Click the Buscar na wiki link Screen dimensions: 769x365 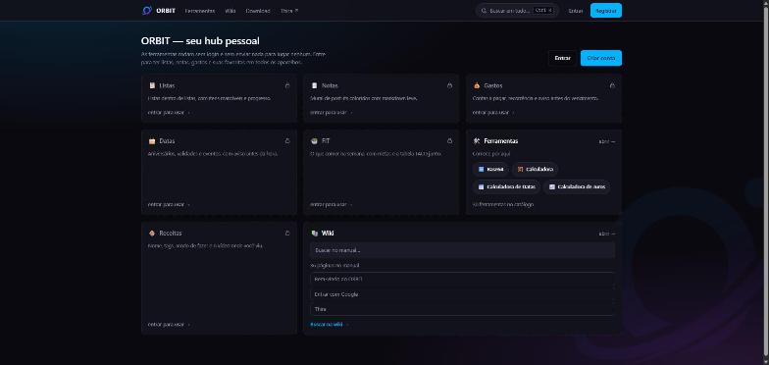point(329,324)
